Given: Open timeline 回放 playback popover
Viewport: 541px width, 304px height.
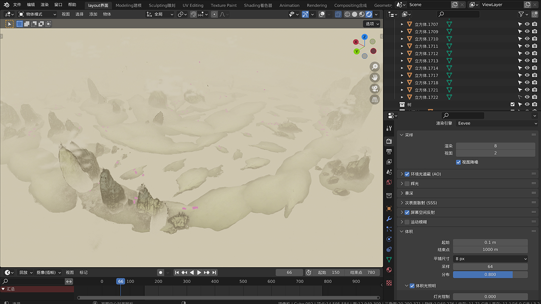Looking at the screenshot, I should click(x=26, y=272).
